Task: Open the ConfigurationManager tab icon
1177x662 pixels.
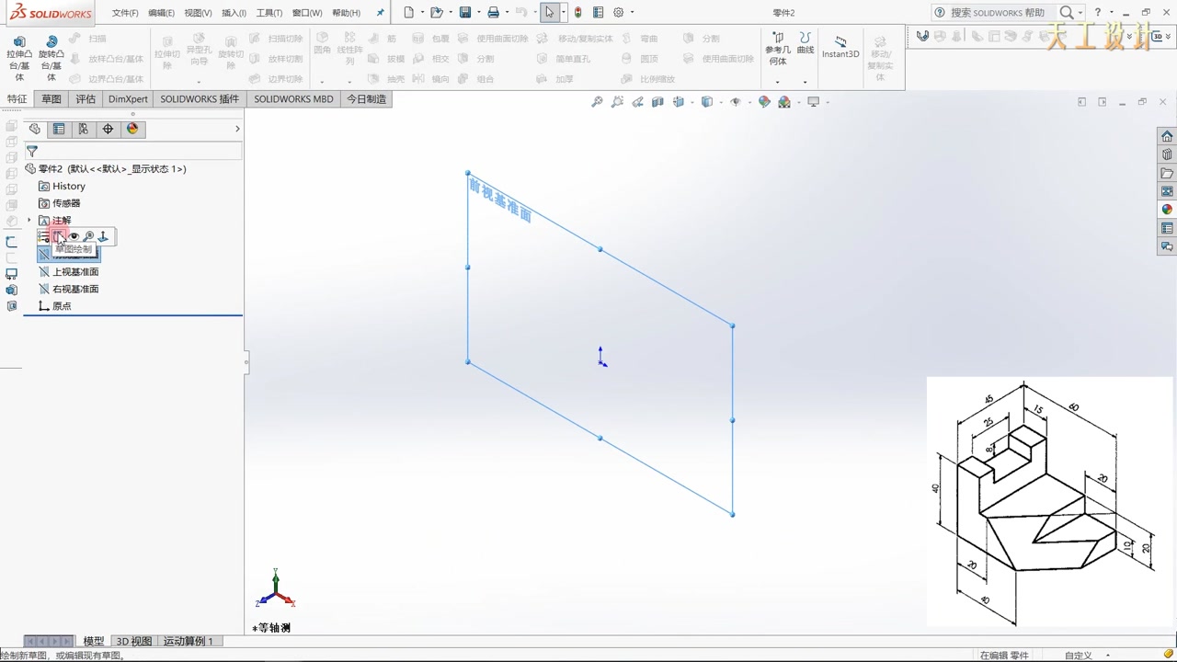Action: coord(84,129)
